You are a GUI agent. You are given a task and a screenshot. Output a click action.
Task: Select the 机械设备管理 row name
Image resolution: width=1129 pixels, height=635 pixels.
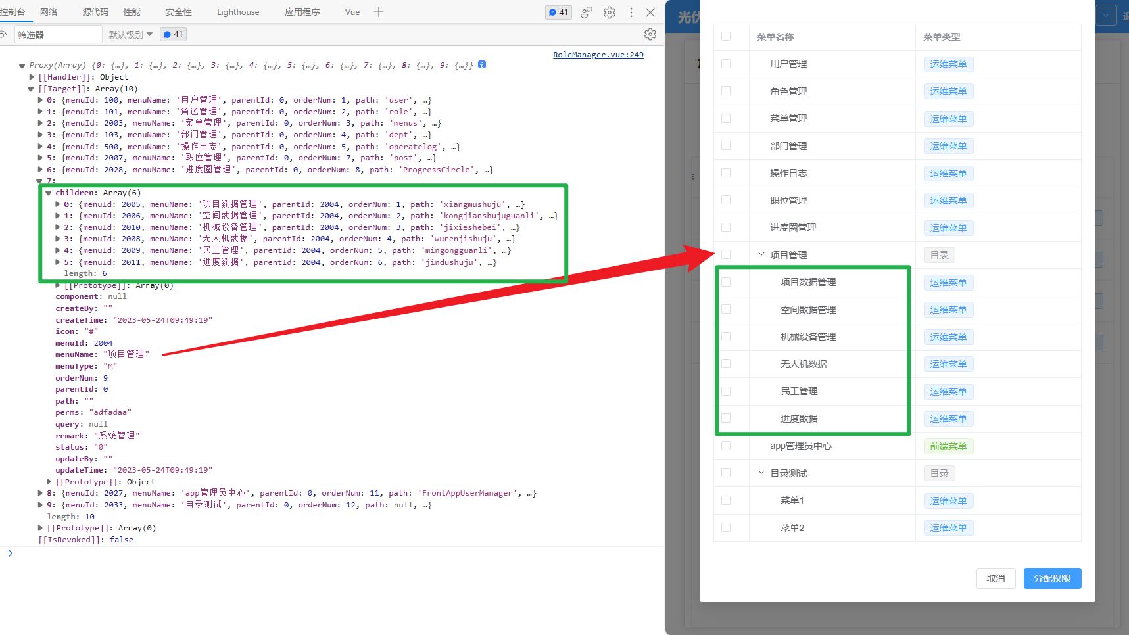(808, 337)
